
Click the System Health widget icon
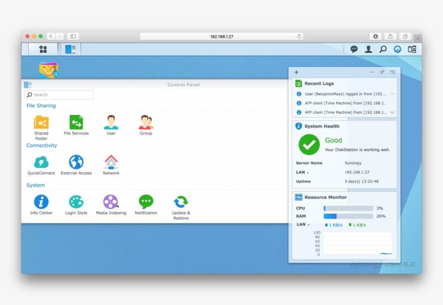pos(299,126)
